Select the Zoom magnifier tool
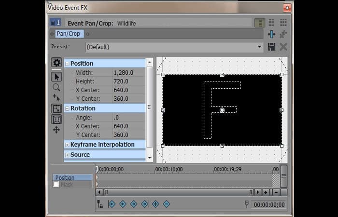 tap(56, 87)
